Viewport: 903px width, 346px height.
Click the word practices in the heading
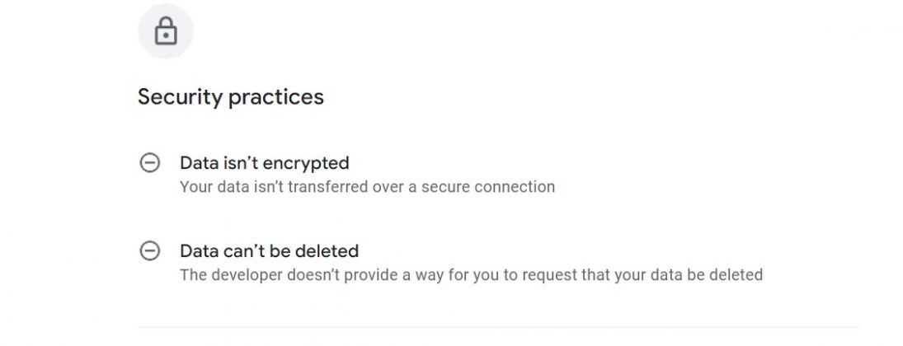tap(276, 97)
